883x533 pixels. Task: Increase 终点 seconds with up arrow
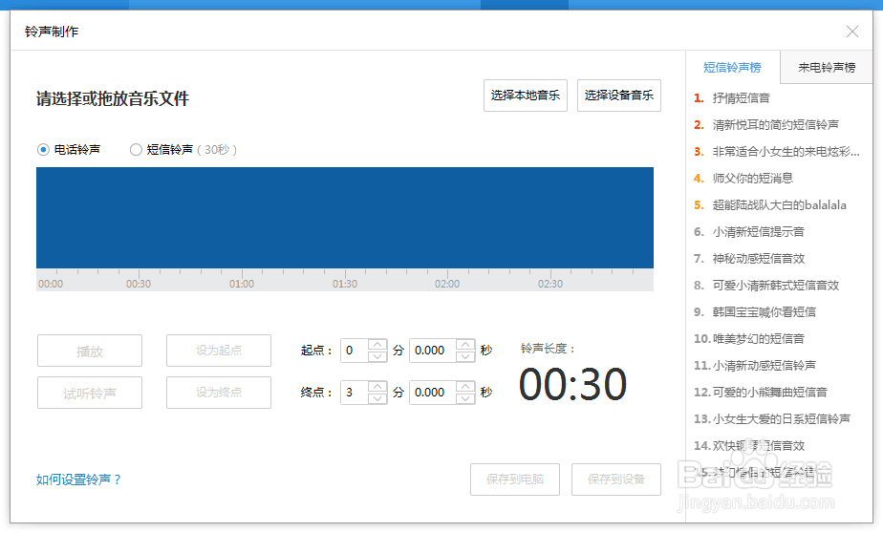[x=465, y=387]
